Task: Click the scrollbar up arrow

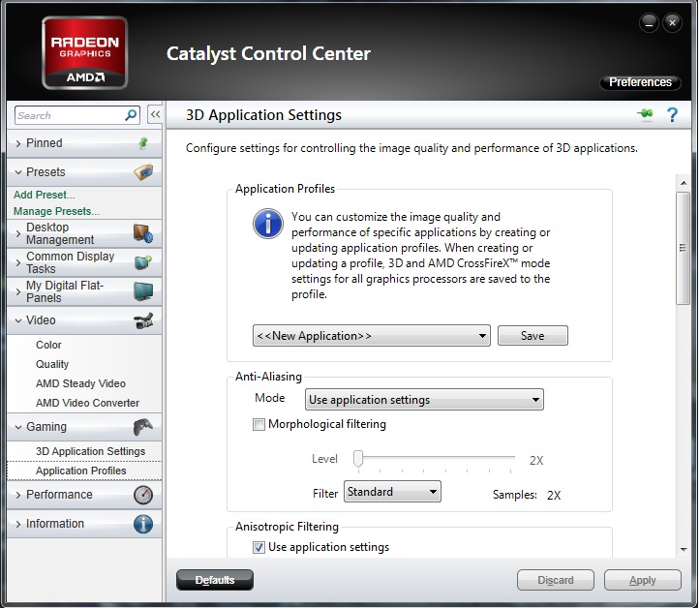Action: point(684,183)
